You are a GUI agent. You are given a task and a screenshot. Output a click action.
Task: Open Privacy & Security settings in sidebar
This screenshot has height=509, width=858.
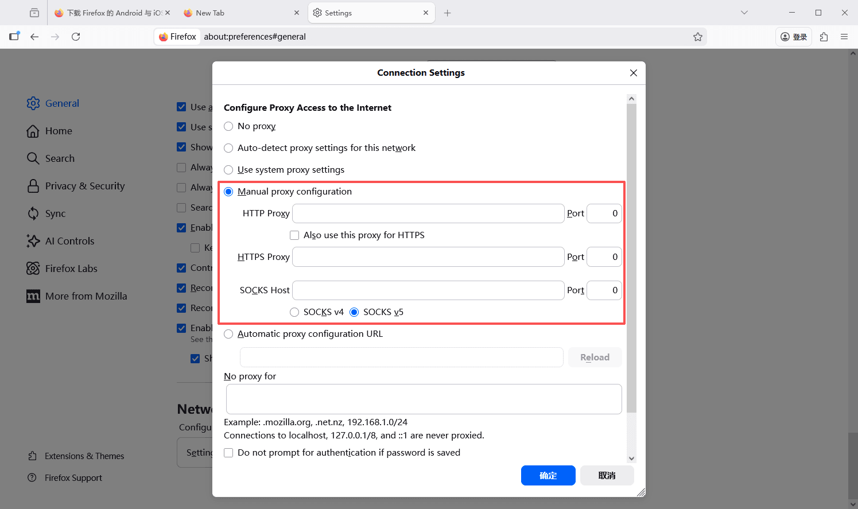tap(84, 185)
